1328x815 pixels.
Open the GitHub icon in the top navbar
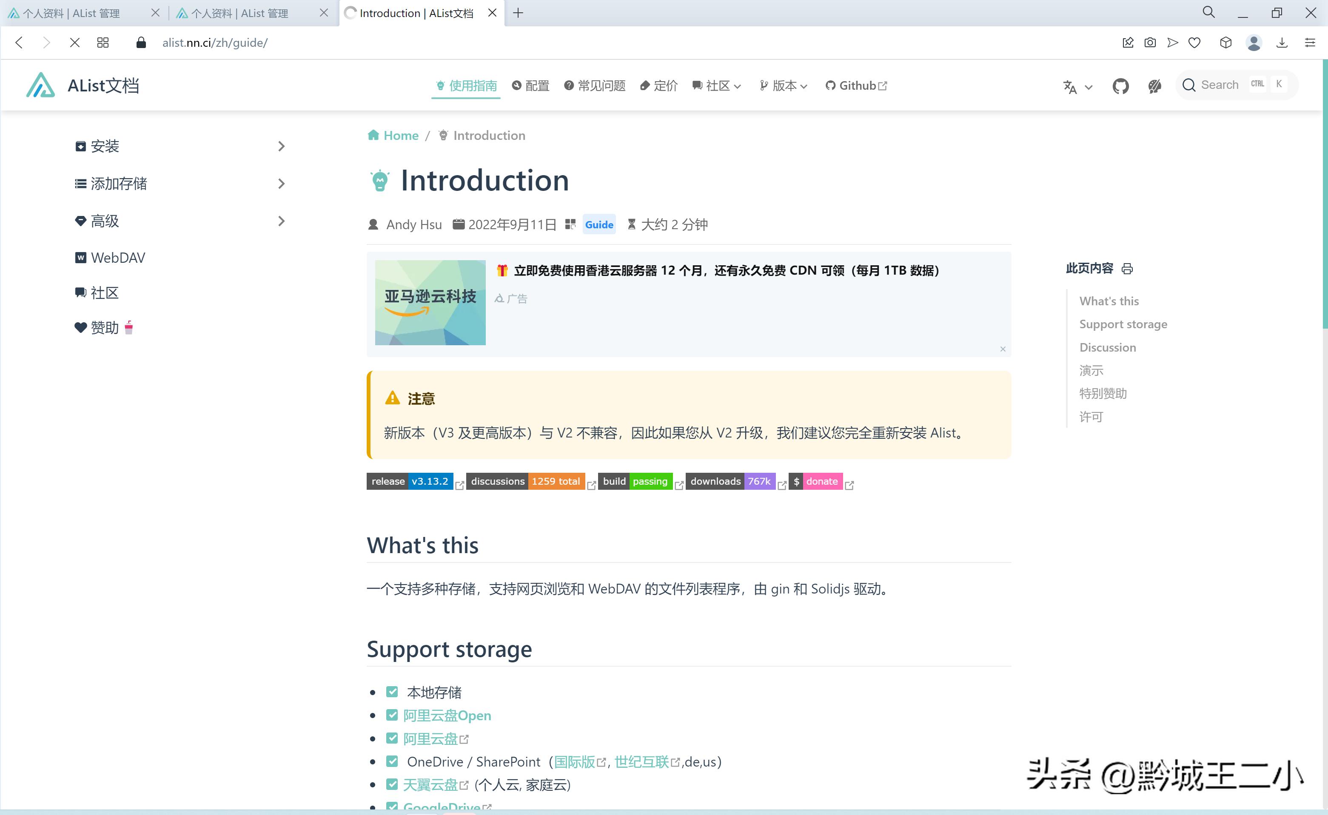tap(1120, 85)
